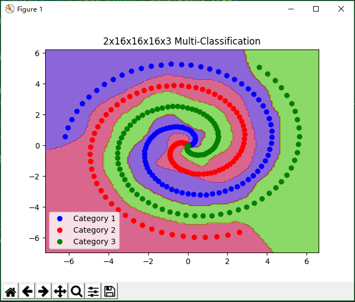
Task: Click the plot title '2x16x16x16x3 Multi-Classification'
Action: 182,41
